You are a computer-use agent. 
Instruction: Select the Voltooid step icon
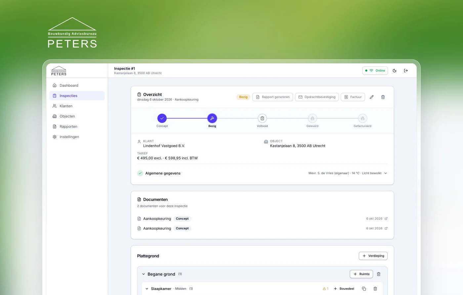262,118
